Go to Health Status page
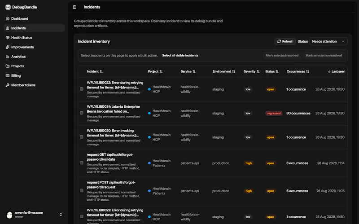 35,38
